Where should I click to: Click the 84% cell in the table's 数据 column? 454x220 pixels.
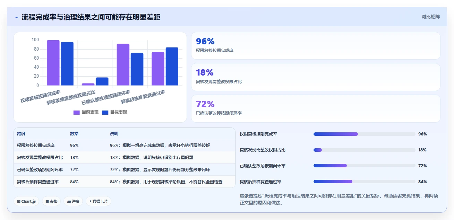point(74,182)
